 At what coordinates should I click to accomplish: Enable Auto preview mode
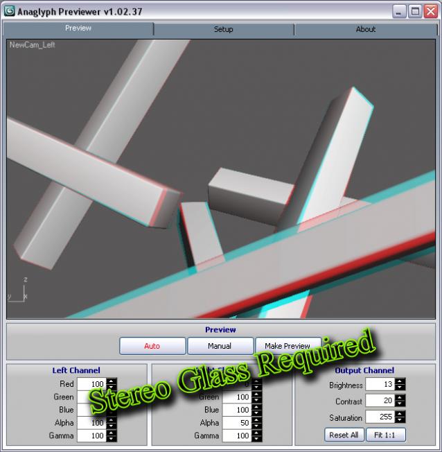point(152,346)
